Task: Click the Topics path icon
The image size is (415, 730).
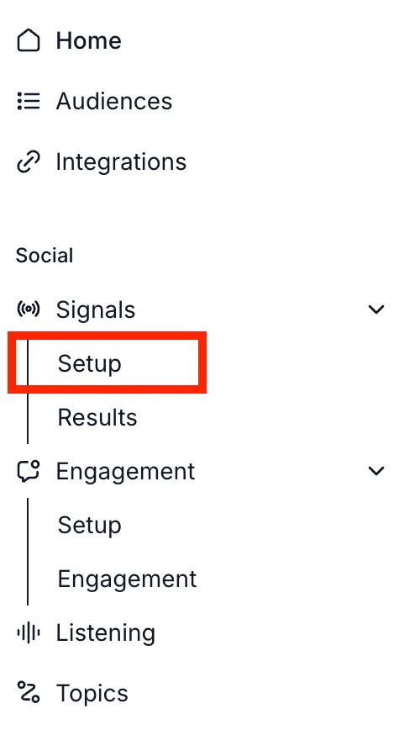Action: [29, 691]
